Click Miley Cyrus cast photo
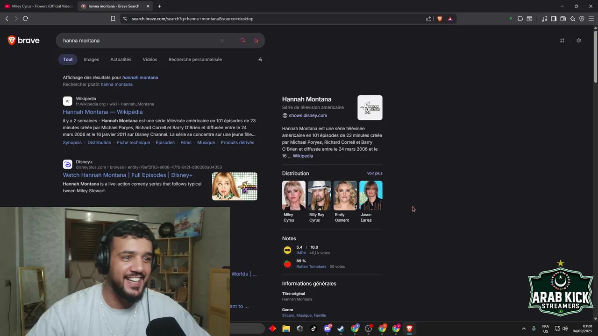This screenshot has width=598, height=336. click(294, 196)
